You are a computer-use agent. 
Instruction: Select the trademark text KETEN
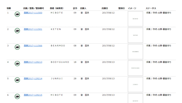tap(56, 29)
